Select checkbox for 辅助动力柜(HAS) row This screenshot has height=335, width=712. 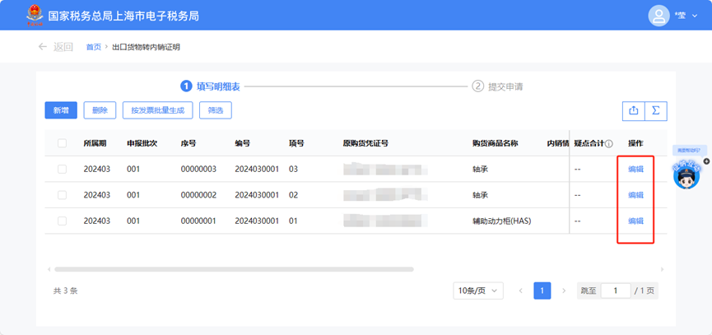63,221
